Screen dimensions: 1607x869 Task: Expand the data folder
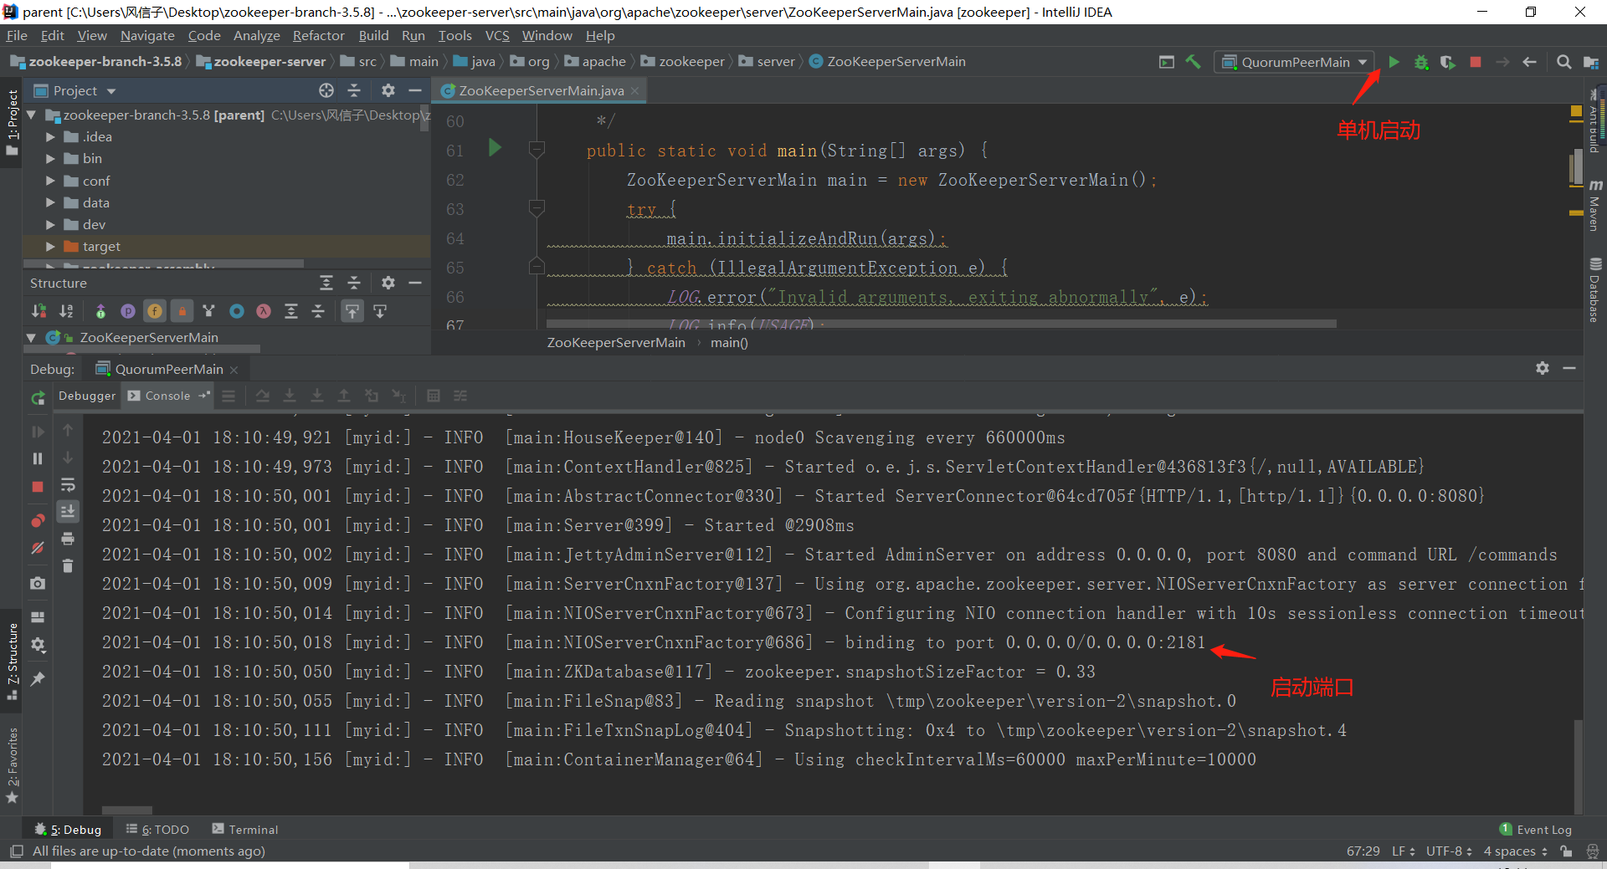pos(50,202)
